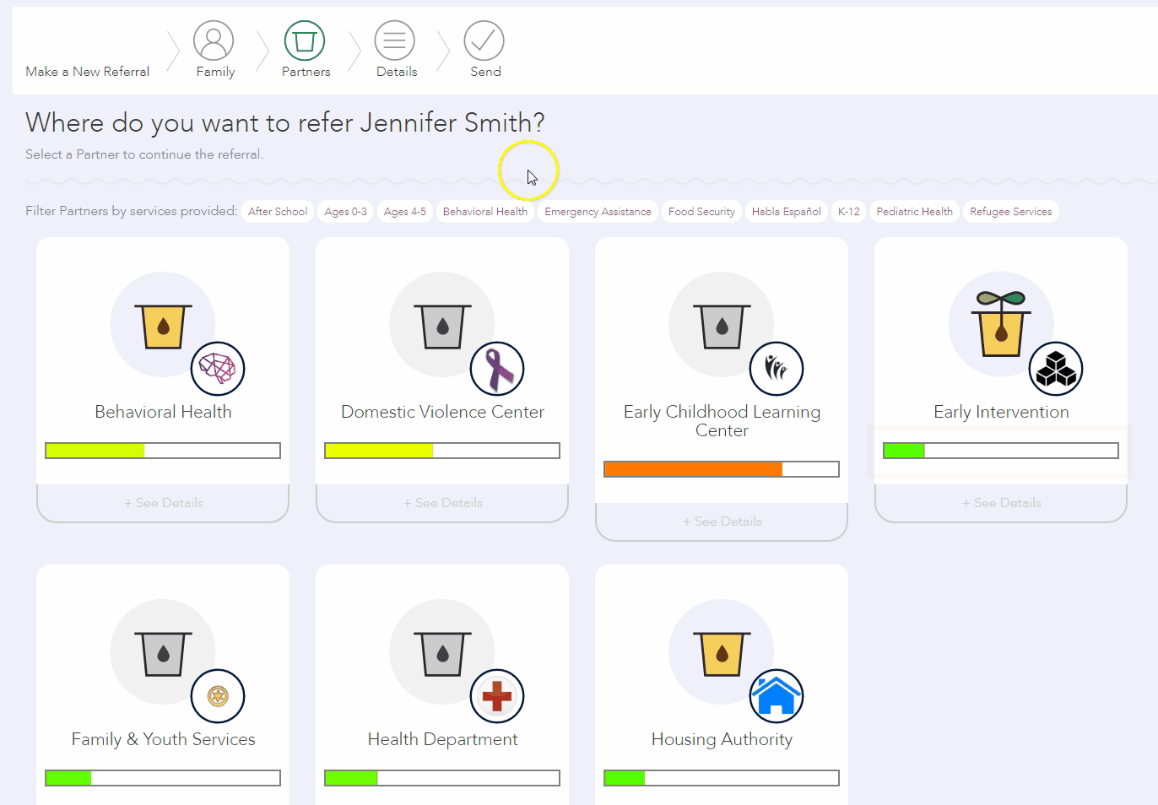Image resolution: width=1158 pixels, height=805 pixels.
Task: Click the Family step person icon
Action: pyautogui.click(x=214, y=41)
